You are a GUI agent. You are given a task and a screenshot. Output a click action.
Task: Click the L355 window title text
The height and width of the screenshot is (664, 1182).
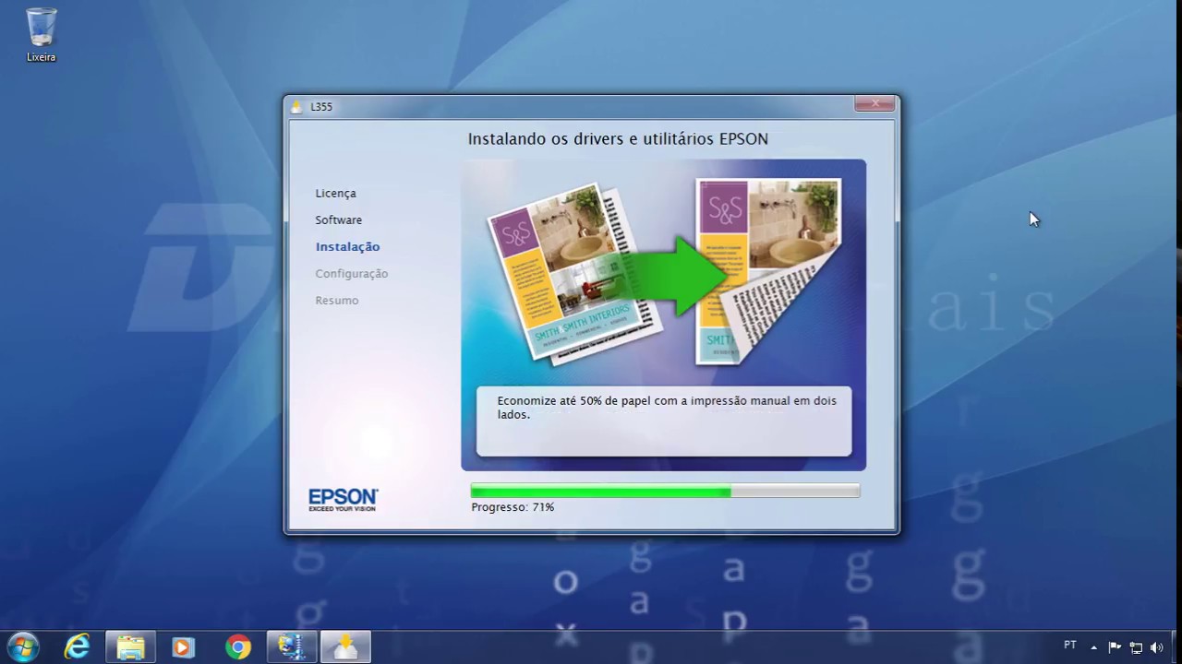321,106
